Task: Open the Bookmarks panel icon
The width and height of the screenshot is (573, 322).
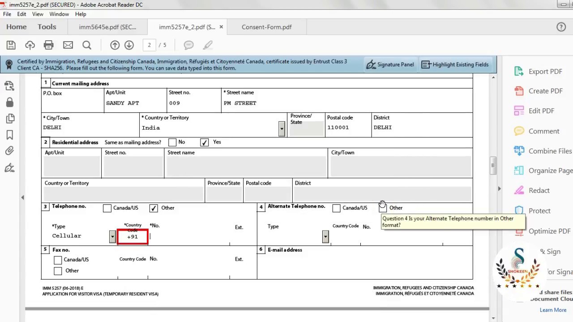Action: coord(9,135)
